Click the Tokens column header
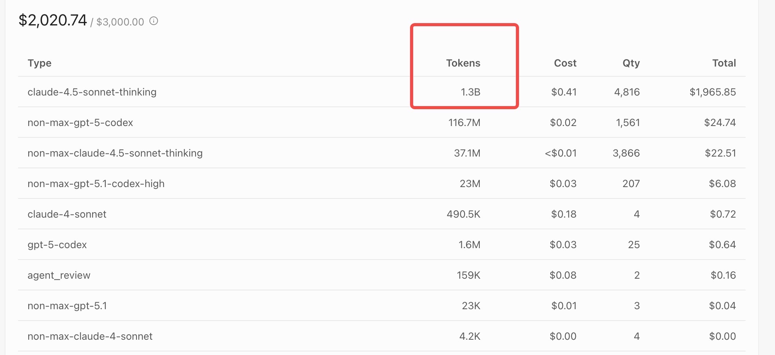 (x=463, y=63)
